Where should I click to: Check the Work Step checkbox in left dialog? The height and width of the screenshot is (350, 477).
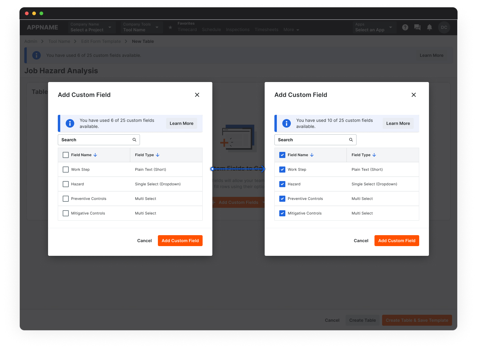(x=66, y=170)
